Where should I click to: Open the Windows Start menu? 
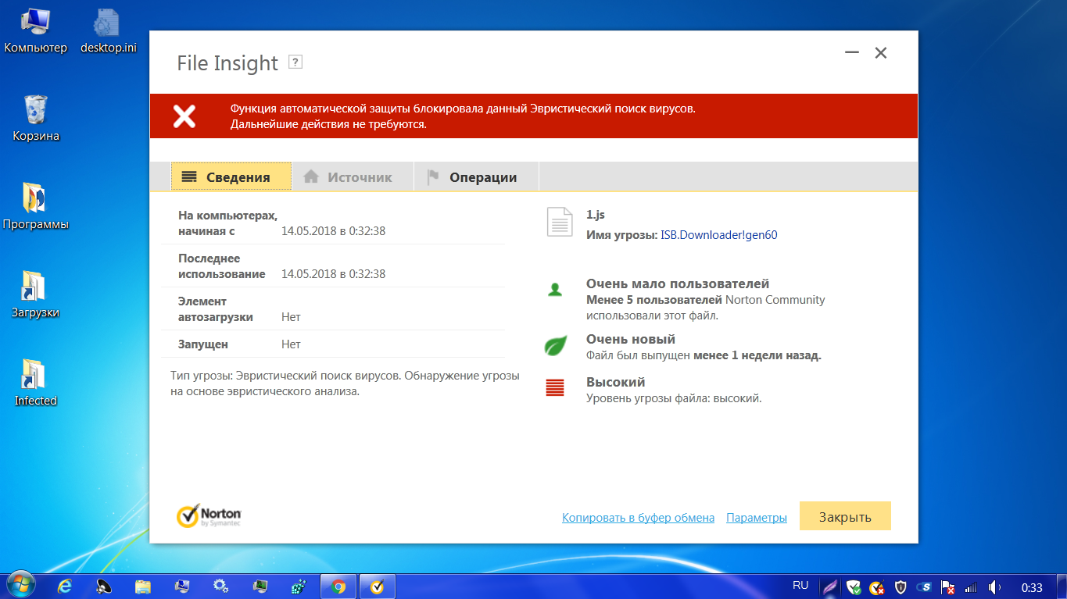point(20,586)
